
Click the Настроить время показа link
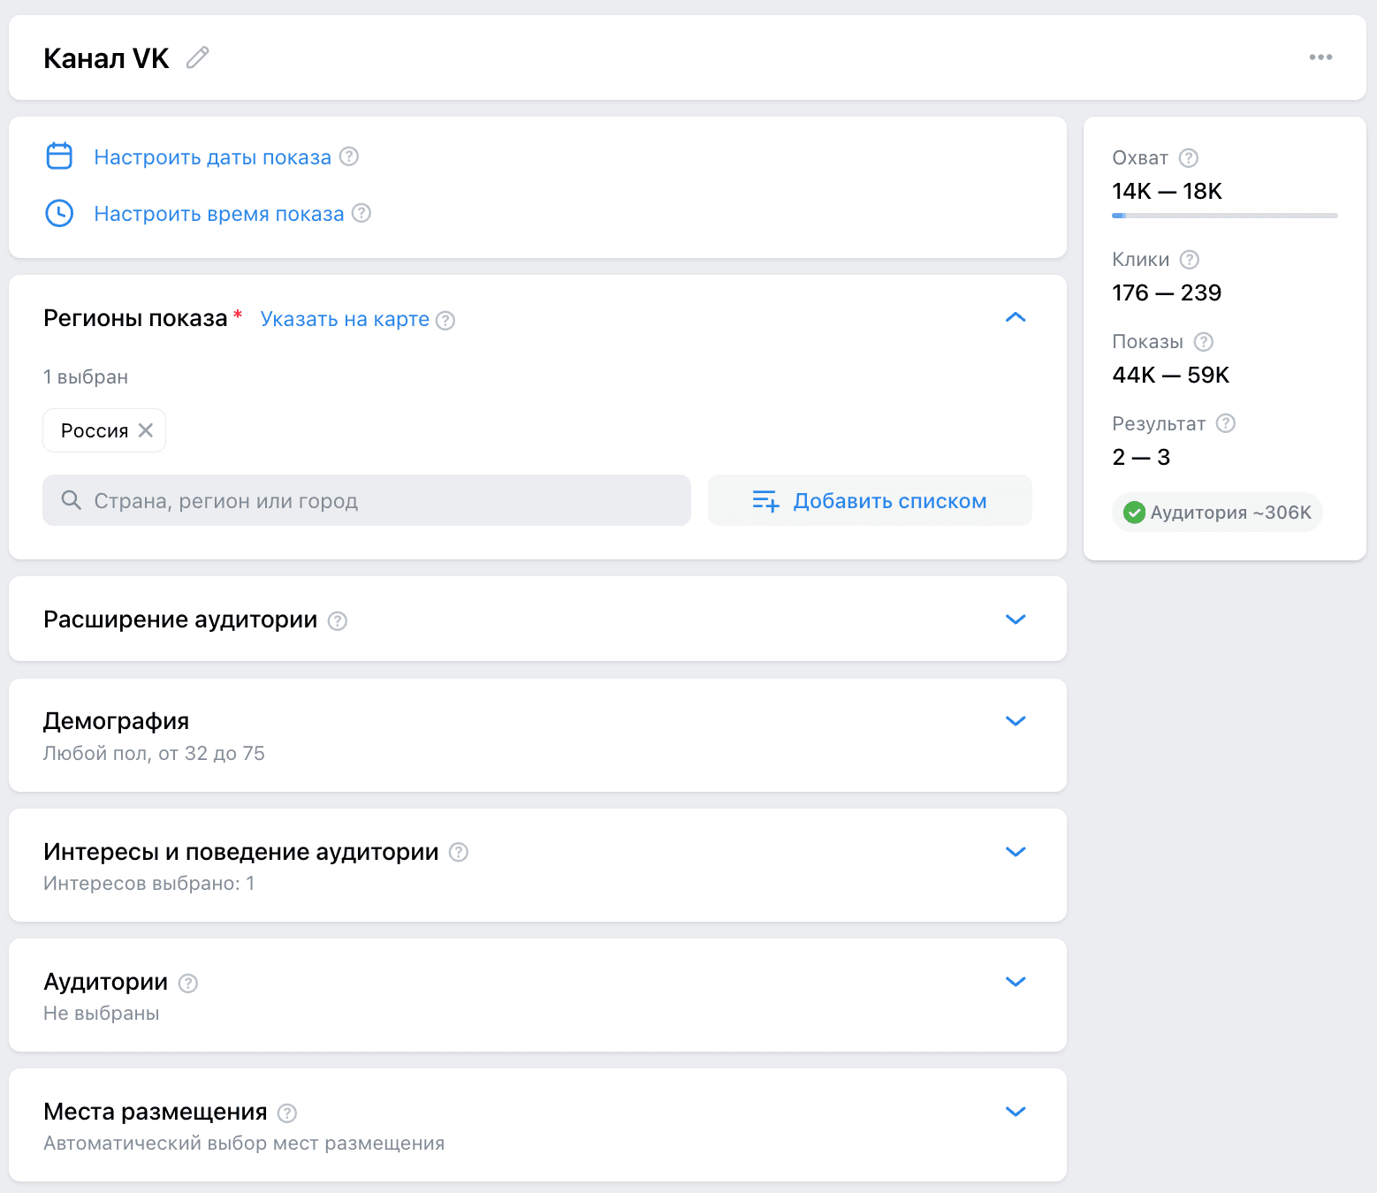pos(219,214)
